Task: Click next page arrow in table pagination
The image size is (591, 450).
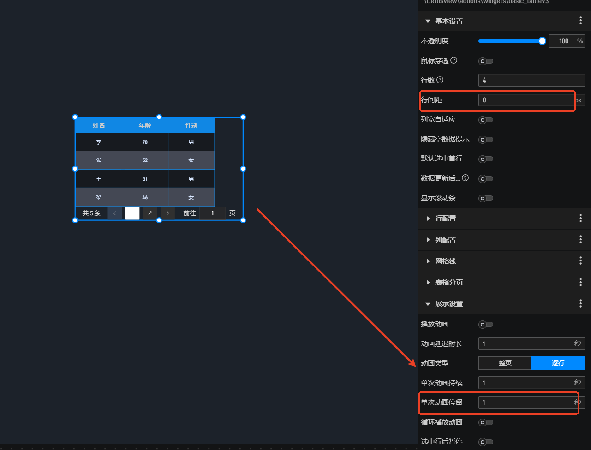Action: [x=167, y=213]
